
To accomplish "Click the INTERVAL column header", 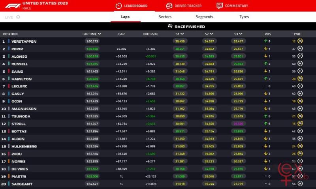I will pyautogui.click(x=151, y=34).
